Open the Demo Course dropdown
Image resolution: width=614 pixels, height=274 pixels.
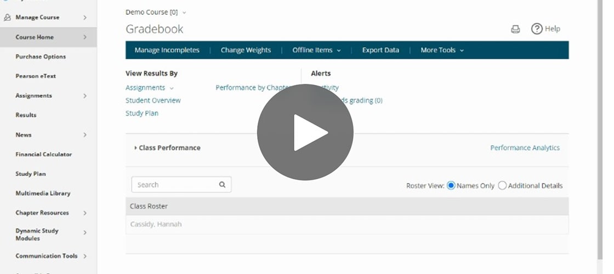pos(184,12)
